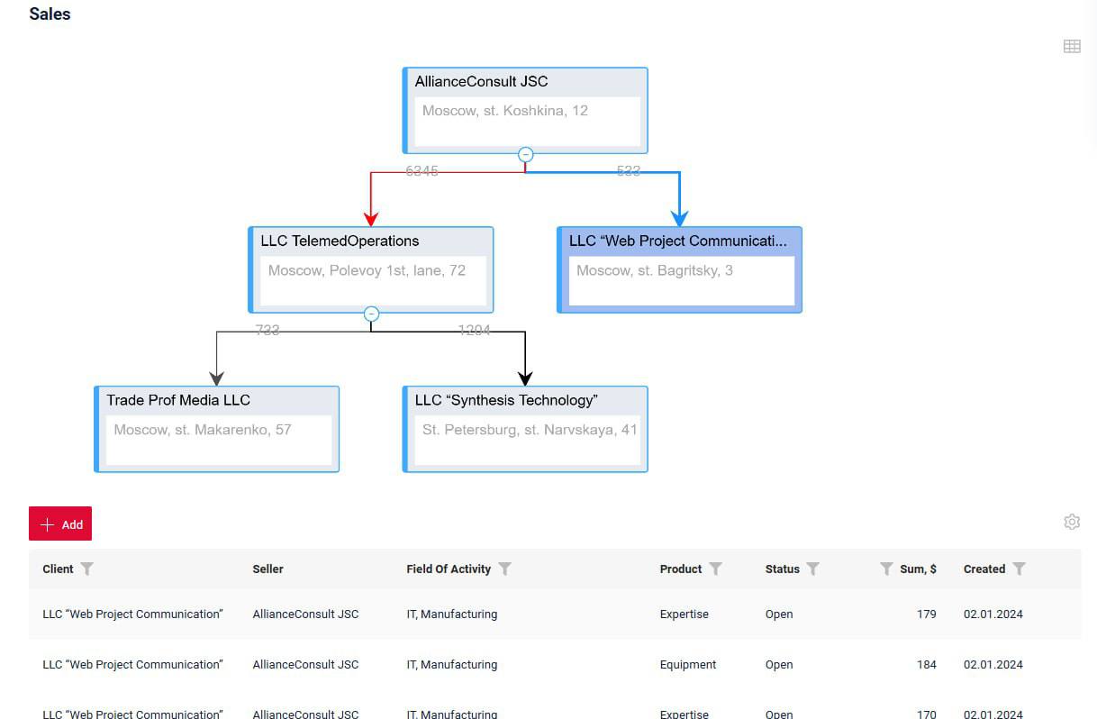Select the Trade Prof Media LLC node

(217, 429)
